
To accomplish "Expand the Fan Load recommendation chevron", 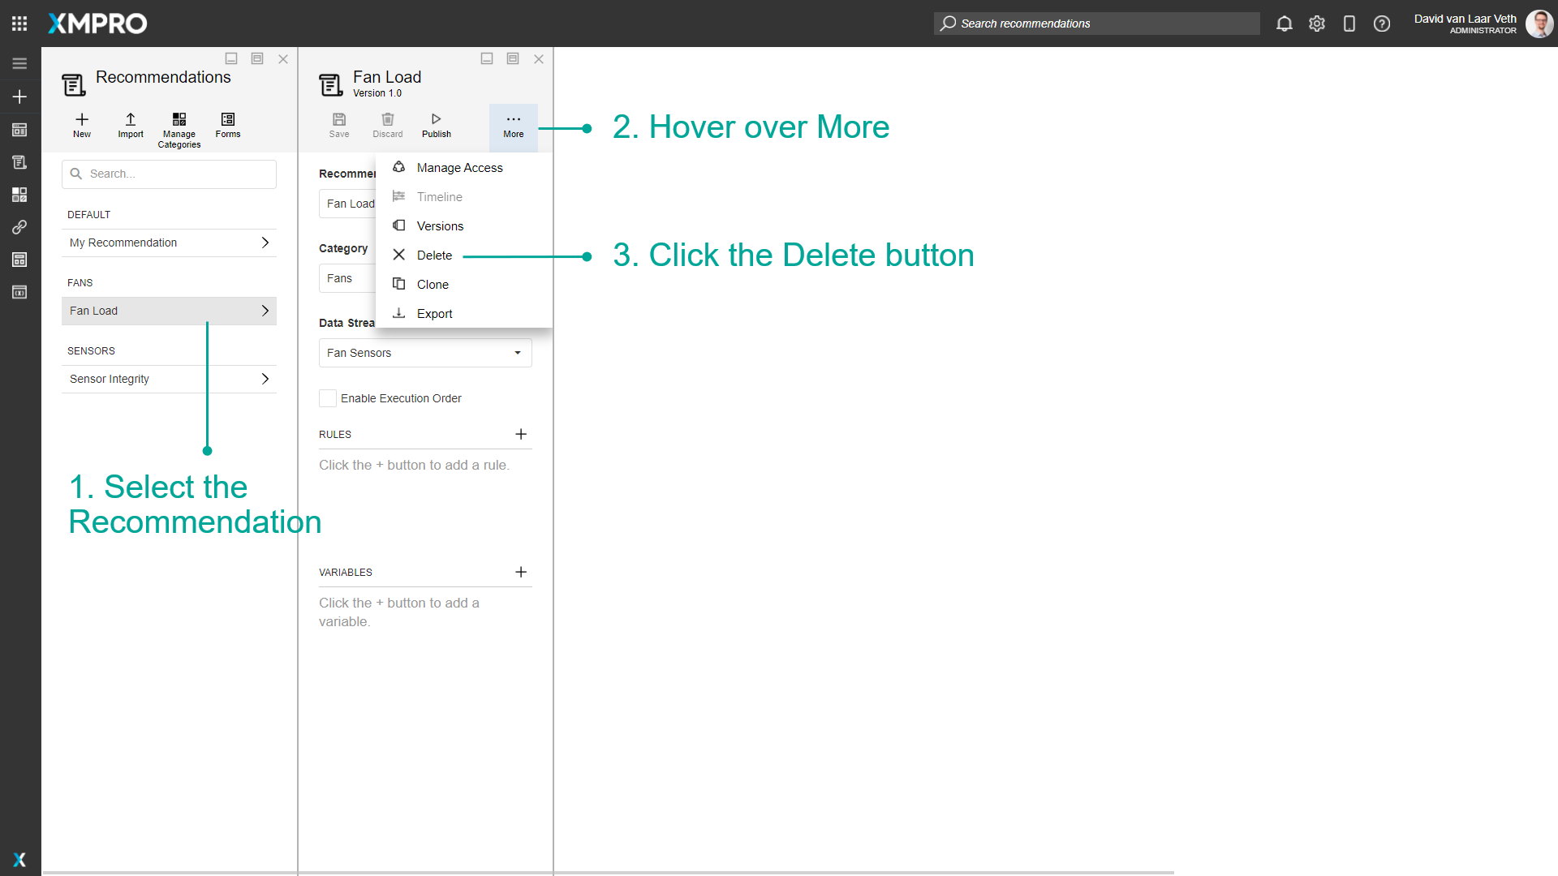I will [x=265, y=311].
